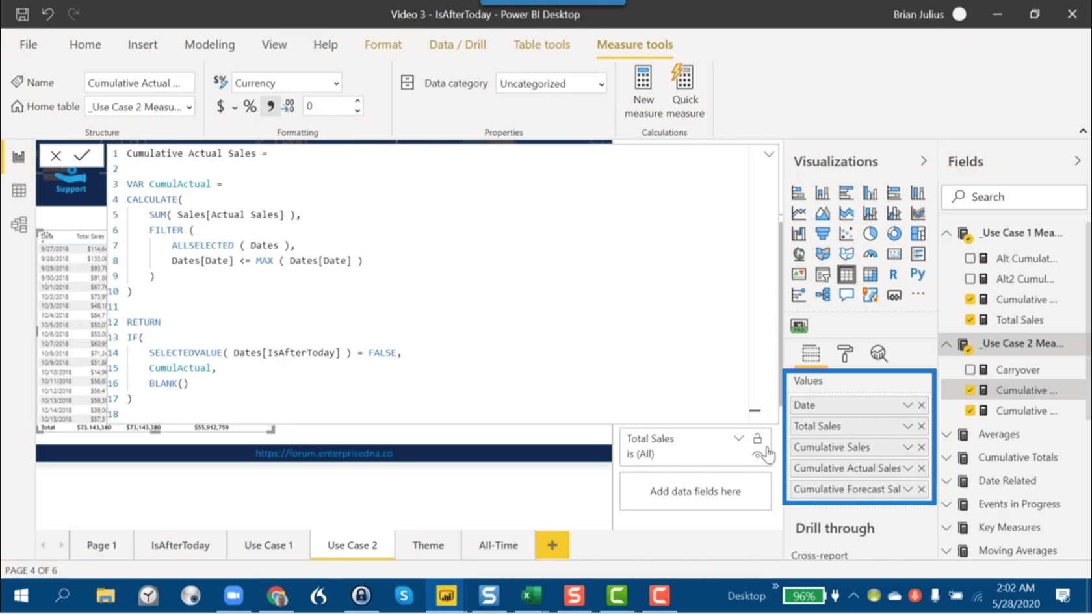Open the Format paint roller pane
The height and width of the screenshot is (614, 1092).
(x=845, y=353)
